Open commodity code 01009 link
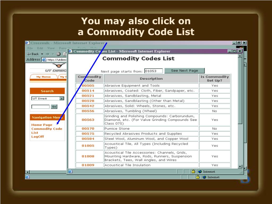The image size is (272, 204). tap(88, 165)
